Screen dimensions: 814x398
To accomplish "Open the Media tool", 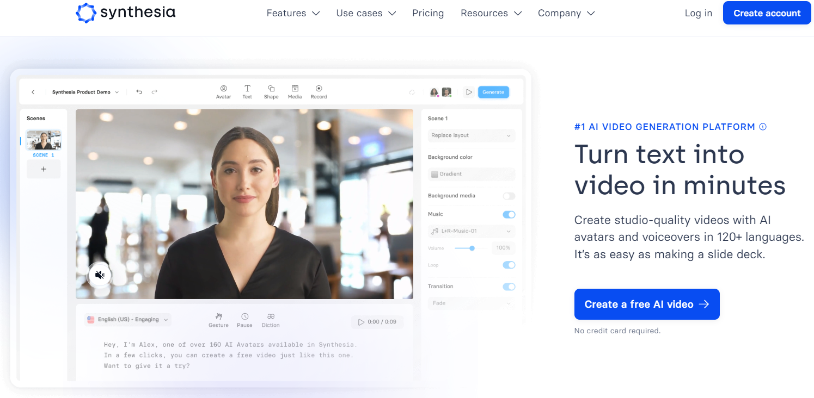I will (x=295, y=92).
